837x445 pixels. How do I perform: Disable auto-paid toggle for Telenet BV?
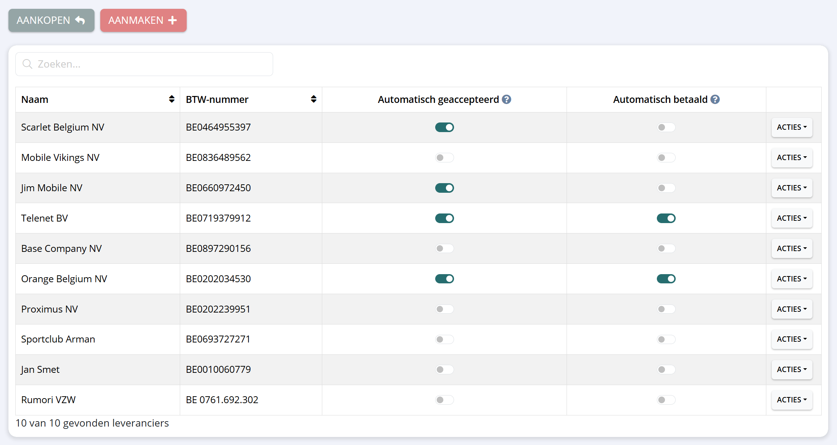[x=666, y=218]
